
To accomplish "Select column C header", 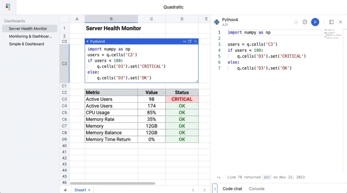I will click(151, 19).
